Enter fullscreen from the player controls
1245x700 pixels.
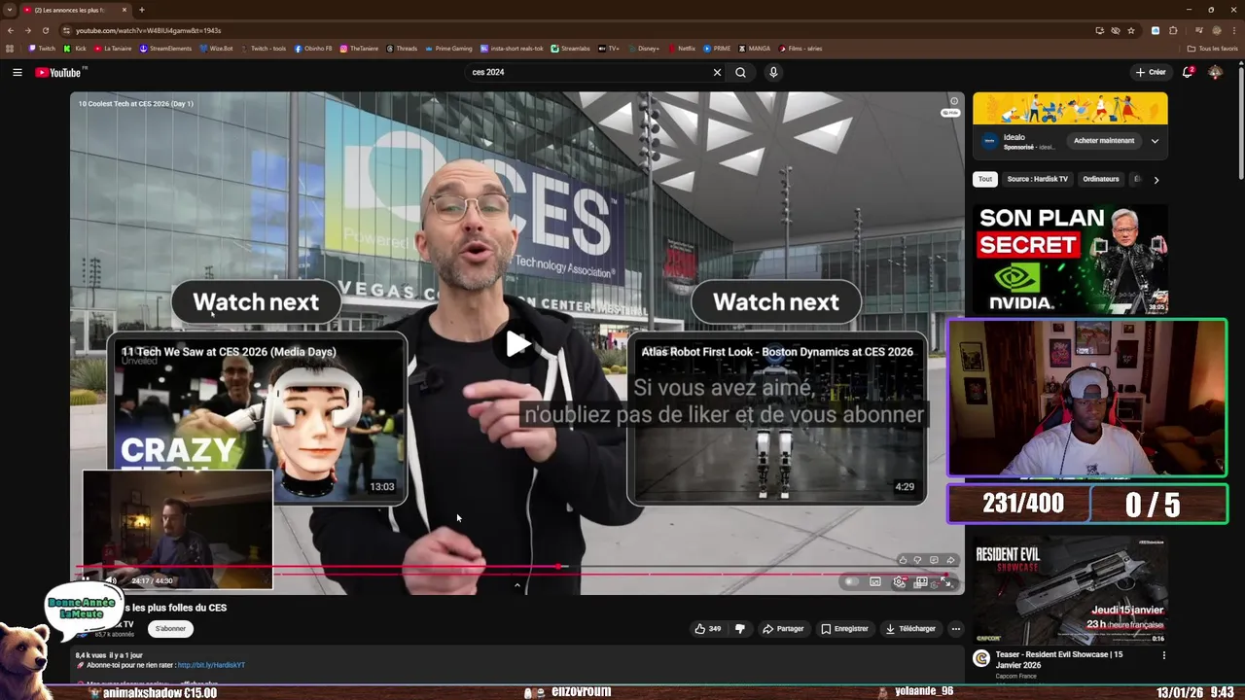(x=947, y=581)
